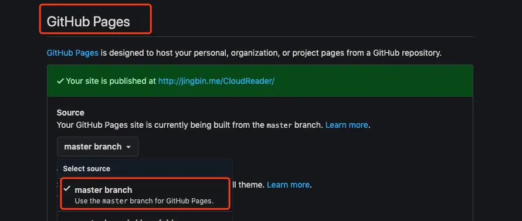This screenshot has width=522, height=221.
Task: Expand the master branch source dropdown
Action: point(97,147)
